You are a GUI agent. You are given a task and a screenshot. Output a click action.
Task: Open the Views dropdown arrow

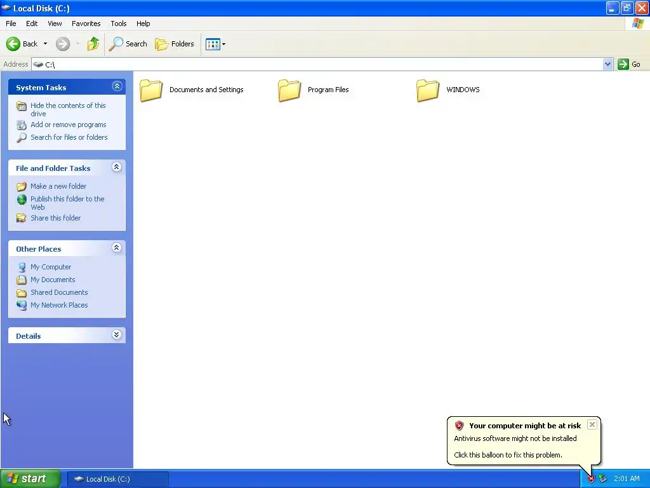pos(224,44)
